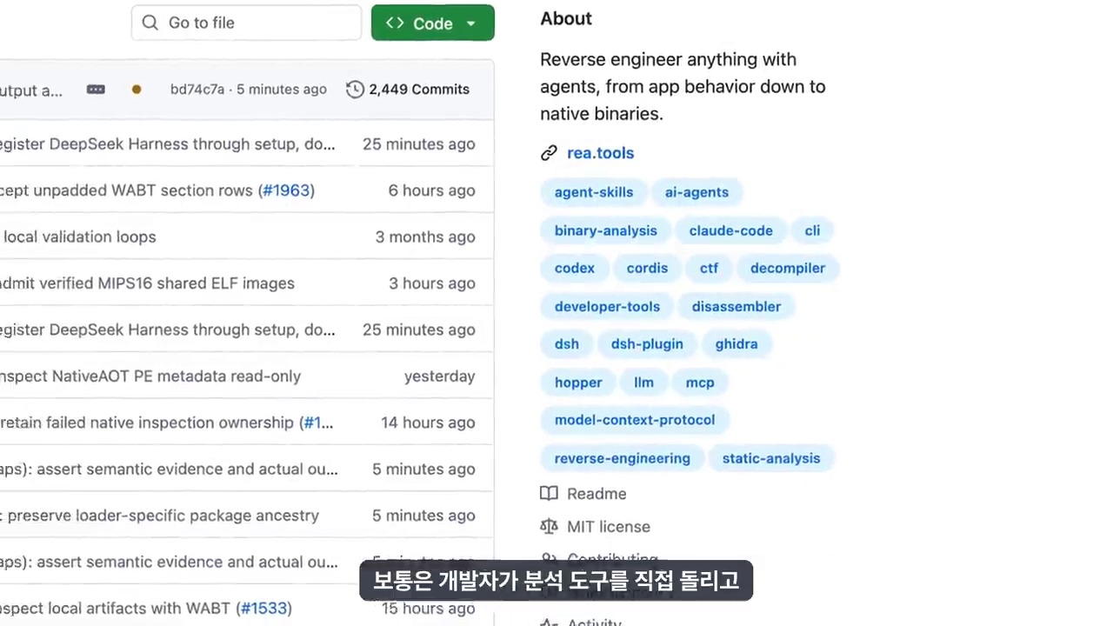Select the ghidra topic tag

pos(736,344)
